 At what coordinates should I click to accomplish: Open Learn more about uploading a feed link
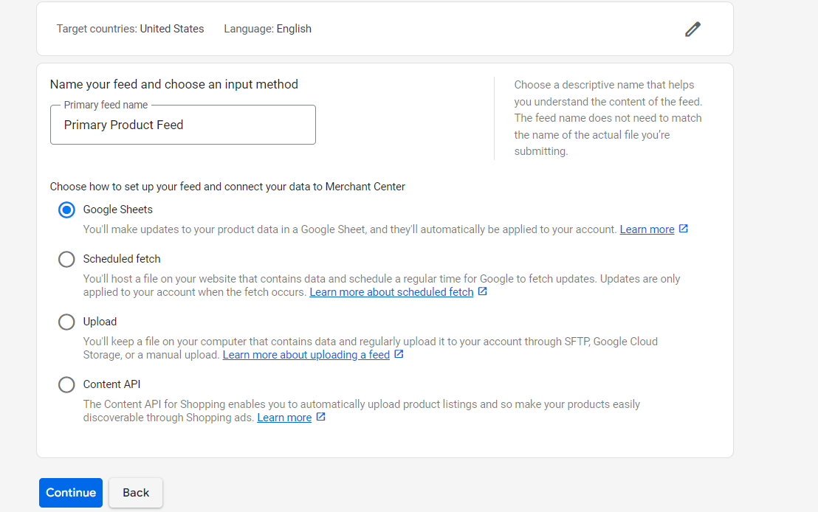306,355
